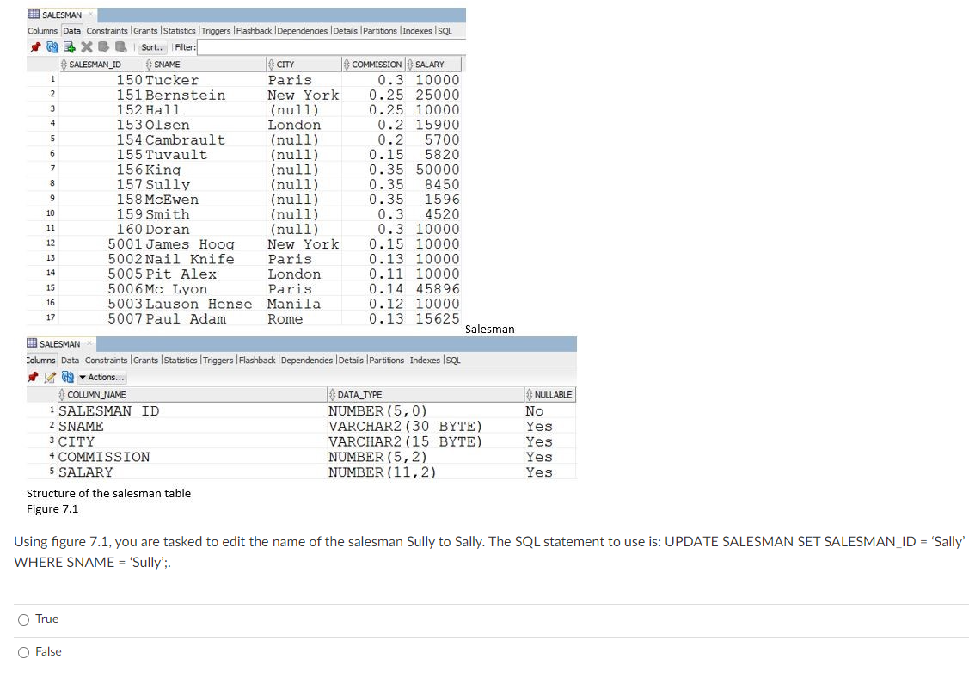Image resolution: width=969 pixels, height=678 pixels.
Task: Open the Constraints tab for SALESMAN
Action: [x=107, y=30]
